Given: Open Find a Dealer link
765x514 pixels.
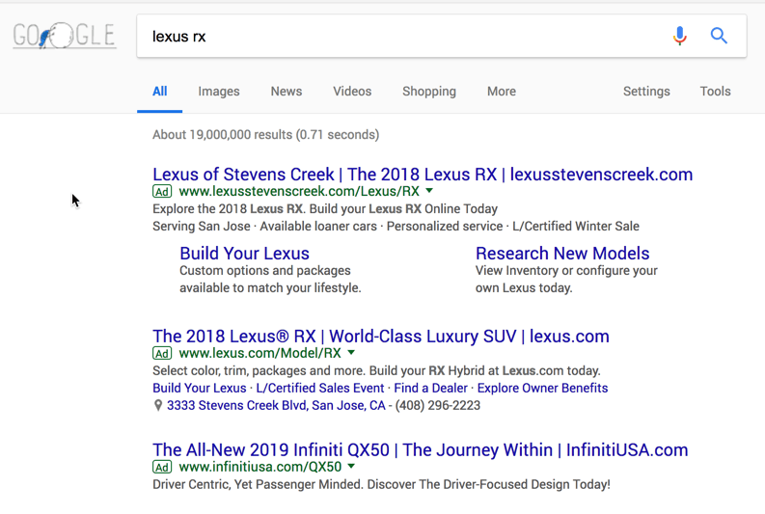Looking at the screenshot, I should (431, 389).
